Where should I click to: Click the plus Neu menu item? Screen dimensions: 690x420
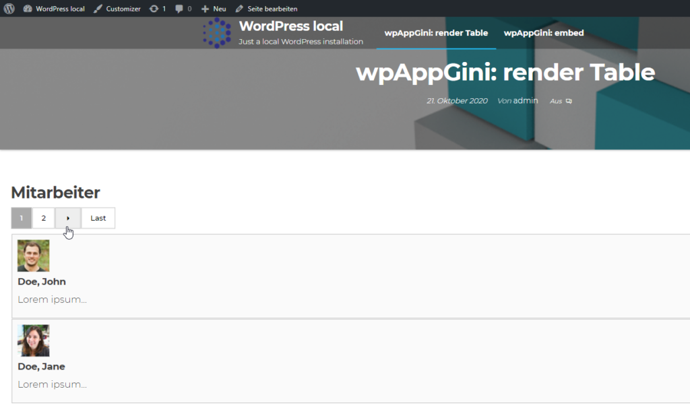tap(214, 8)
